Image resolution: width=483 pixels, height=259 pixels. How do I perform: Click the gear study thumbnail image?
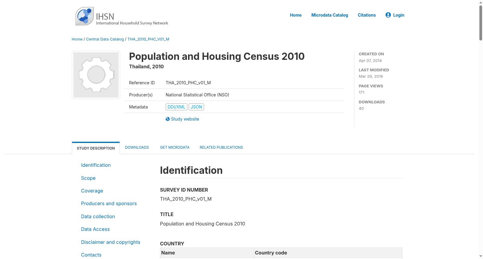point(96,75)
